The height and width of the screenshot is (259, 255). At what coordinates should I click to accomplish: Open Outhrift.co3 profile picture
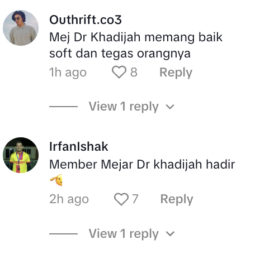pos(21,28)
